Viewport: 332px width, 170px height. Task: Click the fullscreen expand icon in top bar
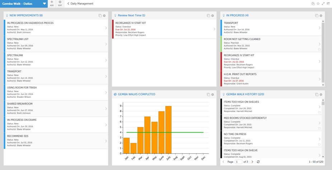click(x=323, y=4)
